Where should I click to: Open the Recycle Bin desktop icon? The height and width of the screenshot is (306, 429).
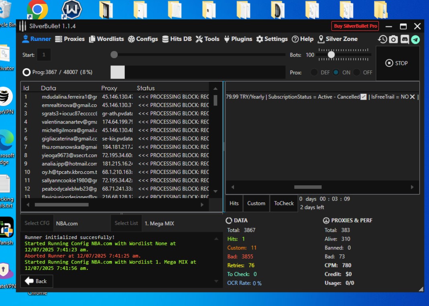click(x=6, y=10)
